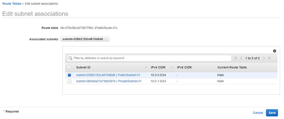Click the Save button
The image size is (284, 119).
coord(272,113)
